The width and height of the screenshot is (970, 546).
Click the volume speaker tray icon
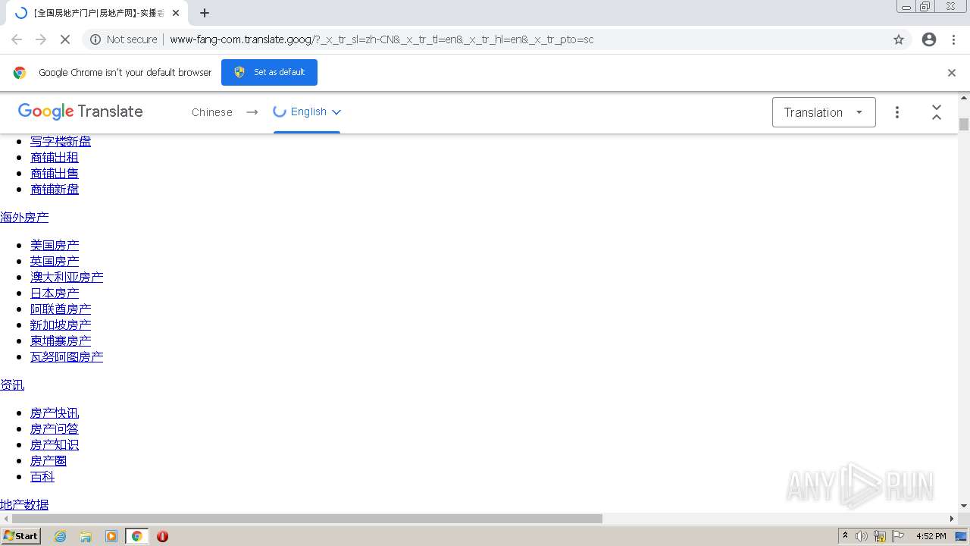point(862,536)
